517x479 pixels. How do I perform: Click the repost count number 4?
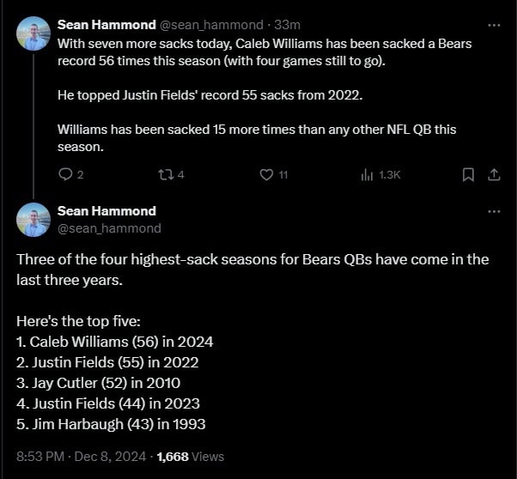coord(181,174)
